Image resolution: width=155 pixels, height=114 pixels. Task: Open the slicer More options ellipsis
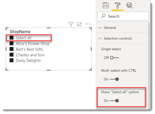(88, 24)
